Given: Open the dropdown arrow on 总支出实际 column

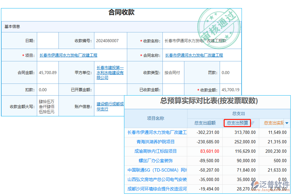Looking at the screenshot, I should tap(286, 123).
